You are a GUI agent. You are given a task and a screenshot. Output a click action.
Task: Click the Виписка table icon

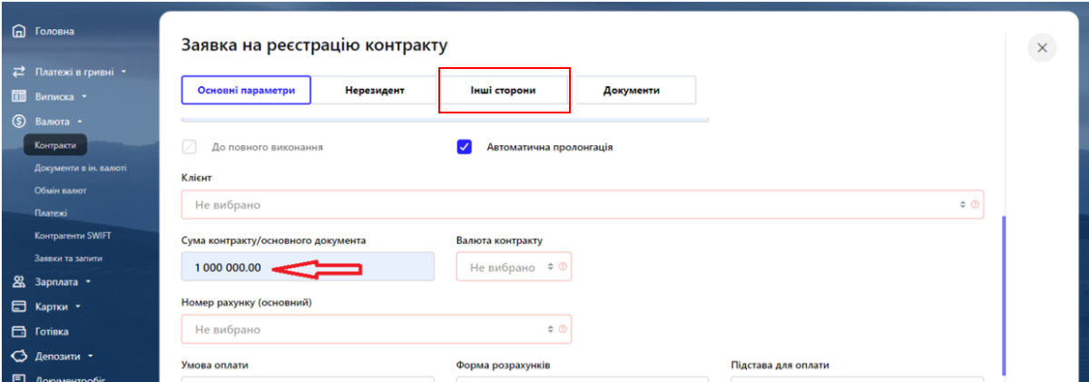coord(18,96)
